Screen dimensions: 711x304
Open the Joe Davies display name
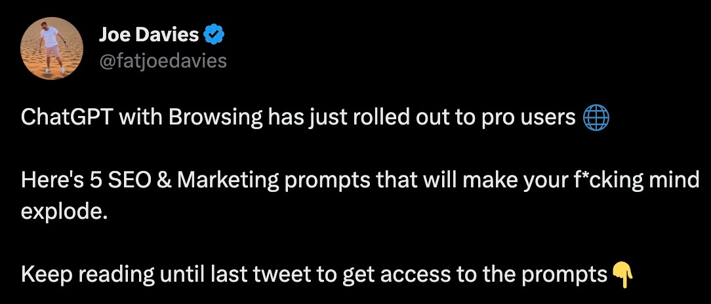(150, 34)
